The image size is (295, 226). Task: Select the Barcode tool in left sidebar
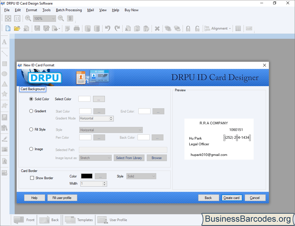(x=5, y=150)
